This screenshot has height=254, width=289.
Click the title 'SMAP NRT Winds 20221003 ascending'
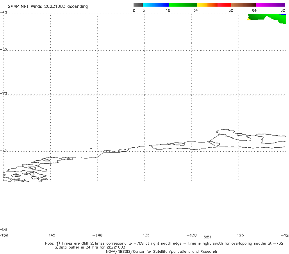(x=48, y=7)
